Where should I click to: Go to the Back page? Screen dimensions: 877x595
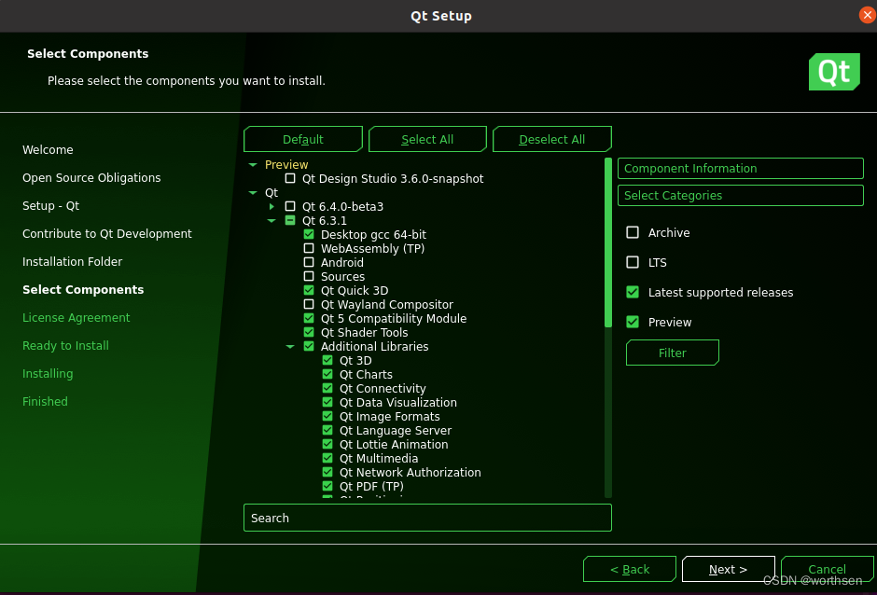click(x=630, y=569)
